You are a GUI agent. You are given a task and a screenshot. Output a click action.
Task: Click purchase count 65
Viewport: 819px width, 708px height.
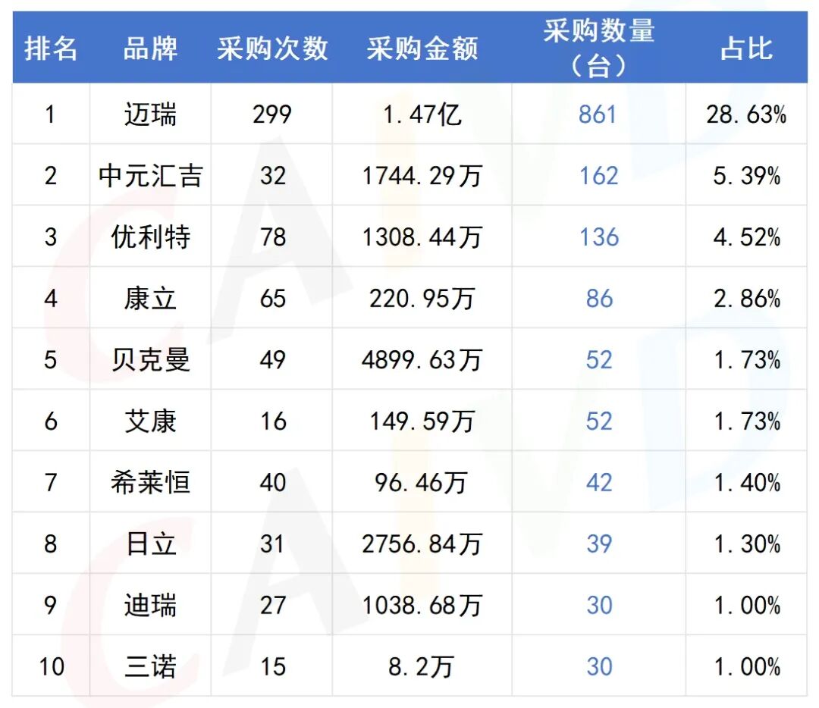(x=273, y=299)
